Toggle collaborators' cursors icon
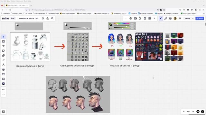 pyautogui.click(x=161, y=19)
